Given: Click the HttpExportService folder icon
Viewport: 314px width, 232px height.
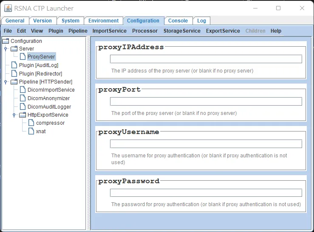Looking at the screenshot, I should tap(23, 115).
